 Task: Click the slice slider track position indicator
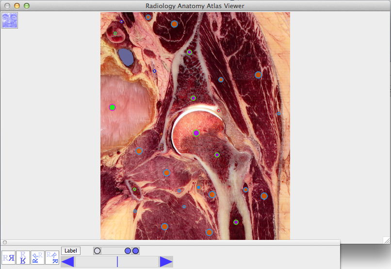117,262
